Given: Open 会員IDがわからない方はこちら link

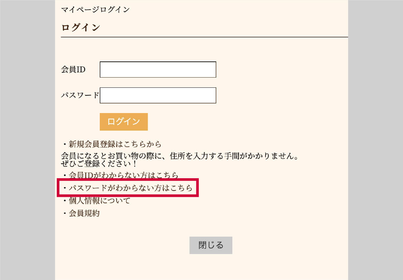Looking at the screenshot, I should (123, 175).
